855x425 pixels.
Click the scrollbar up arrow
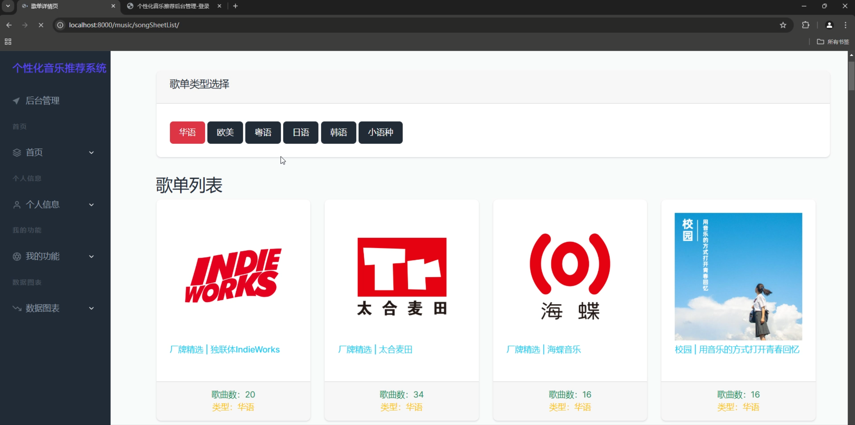[851, 55]
